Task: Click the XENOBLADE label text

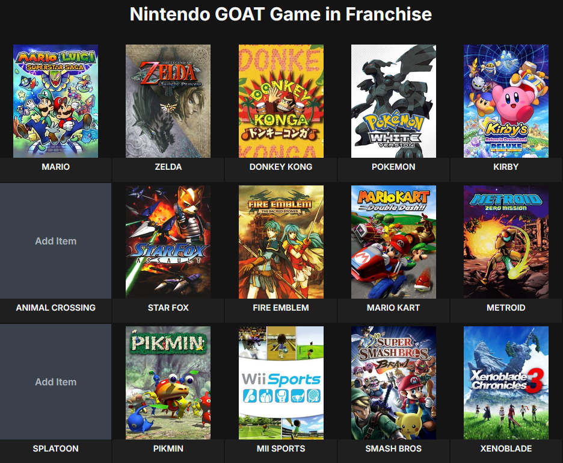Action: tap(506, 449)
